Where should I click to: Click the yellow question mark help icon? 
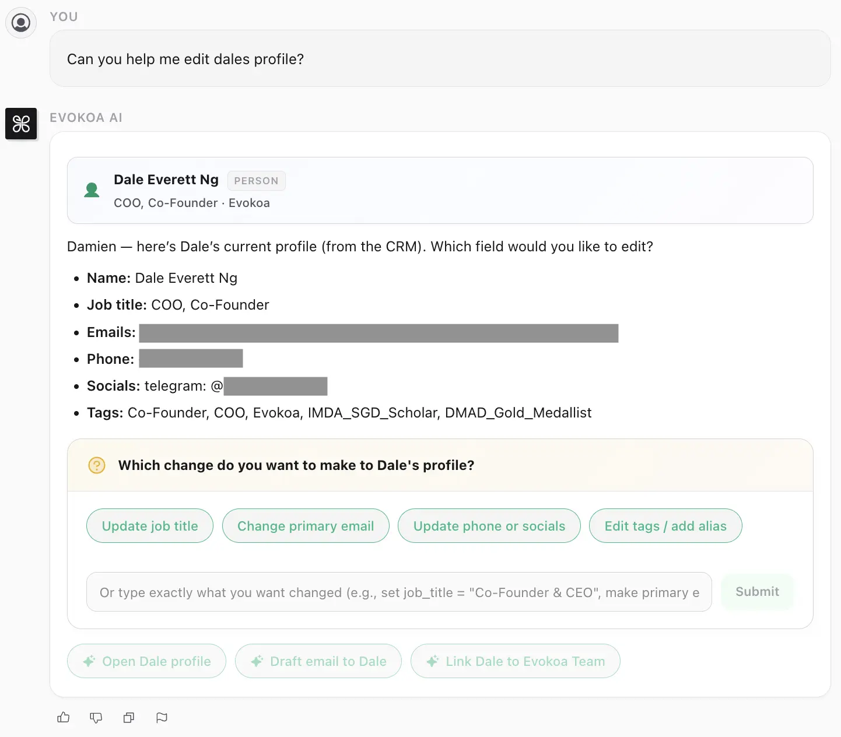97,465
